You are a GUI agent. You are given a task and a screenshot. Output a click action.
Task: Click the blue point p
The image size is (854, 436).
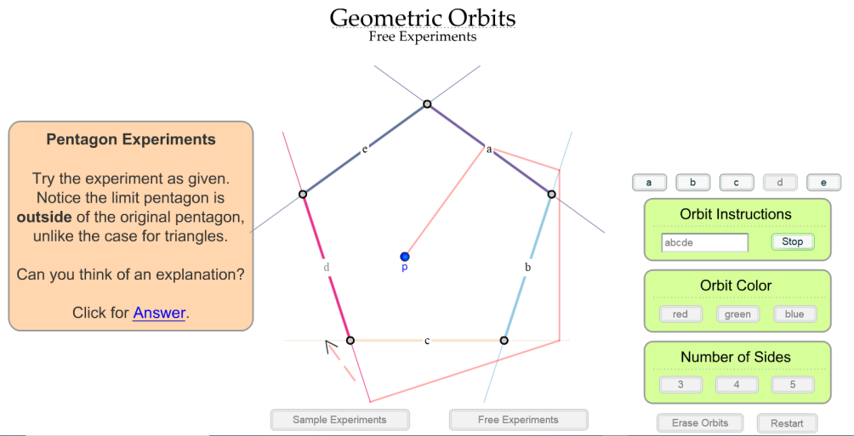(404, 257)
